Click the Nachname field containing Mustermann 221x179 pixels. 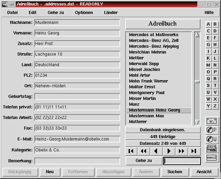click(x=77, y=23)
